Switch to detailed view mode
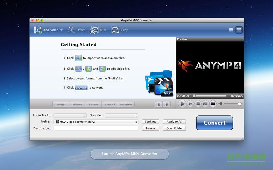 (x=239, y=30)
